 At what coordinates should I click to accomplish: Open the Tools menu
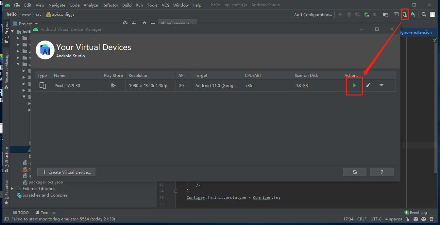pyautogui.click(x=152, y=5)
